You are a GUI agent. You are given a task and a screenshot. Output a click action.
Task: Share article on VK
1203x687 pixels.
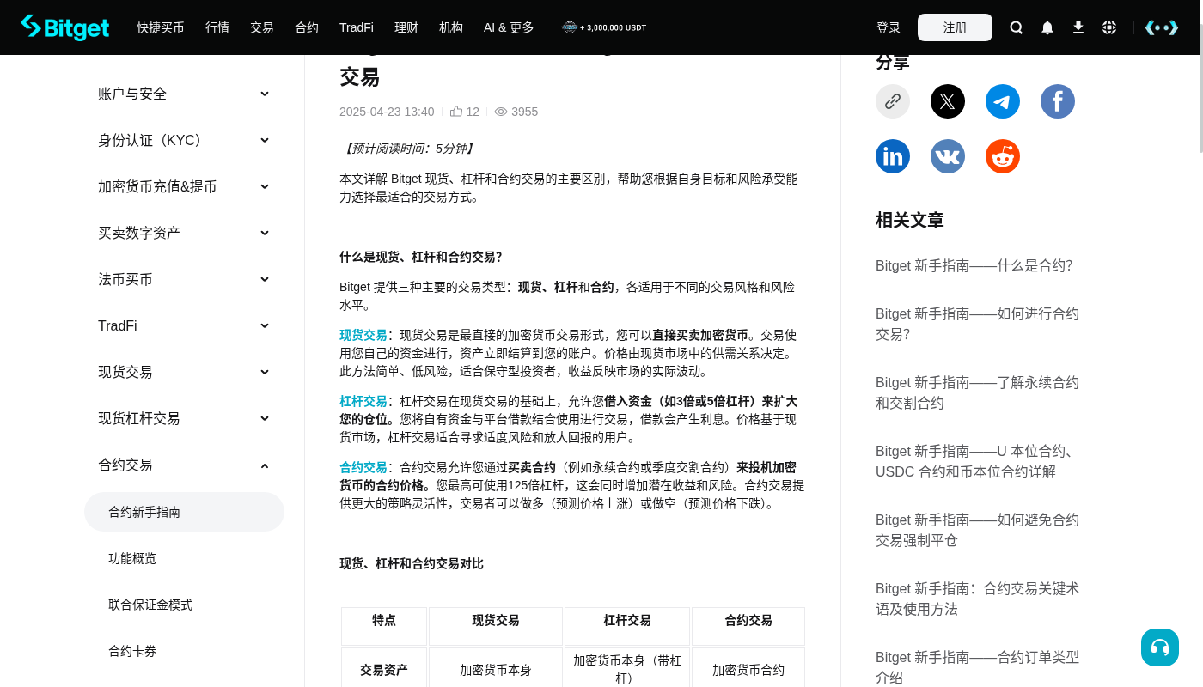(948, 156)
